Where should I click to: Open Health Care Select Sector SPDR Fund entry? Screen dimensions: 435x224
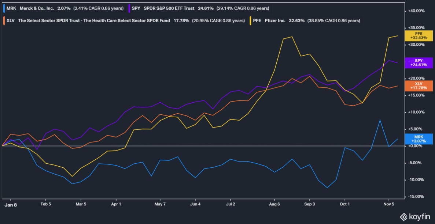(x=94, y=21)
